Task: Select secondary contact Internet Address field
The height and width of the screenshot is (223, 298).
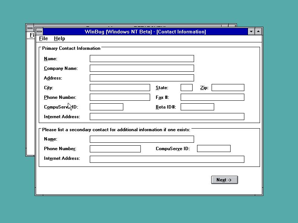Action: [167, 159]
